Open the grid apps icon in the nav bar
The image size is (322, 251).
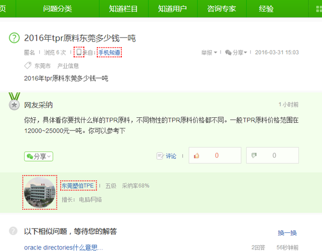(319, 9)
